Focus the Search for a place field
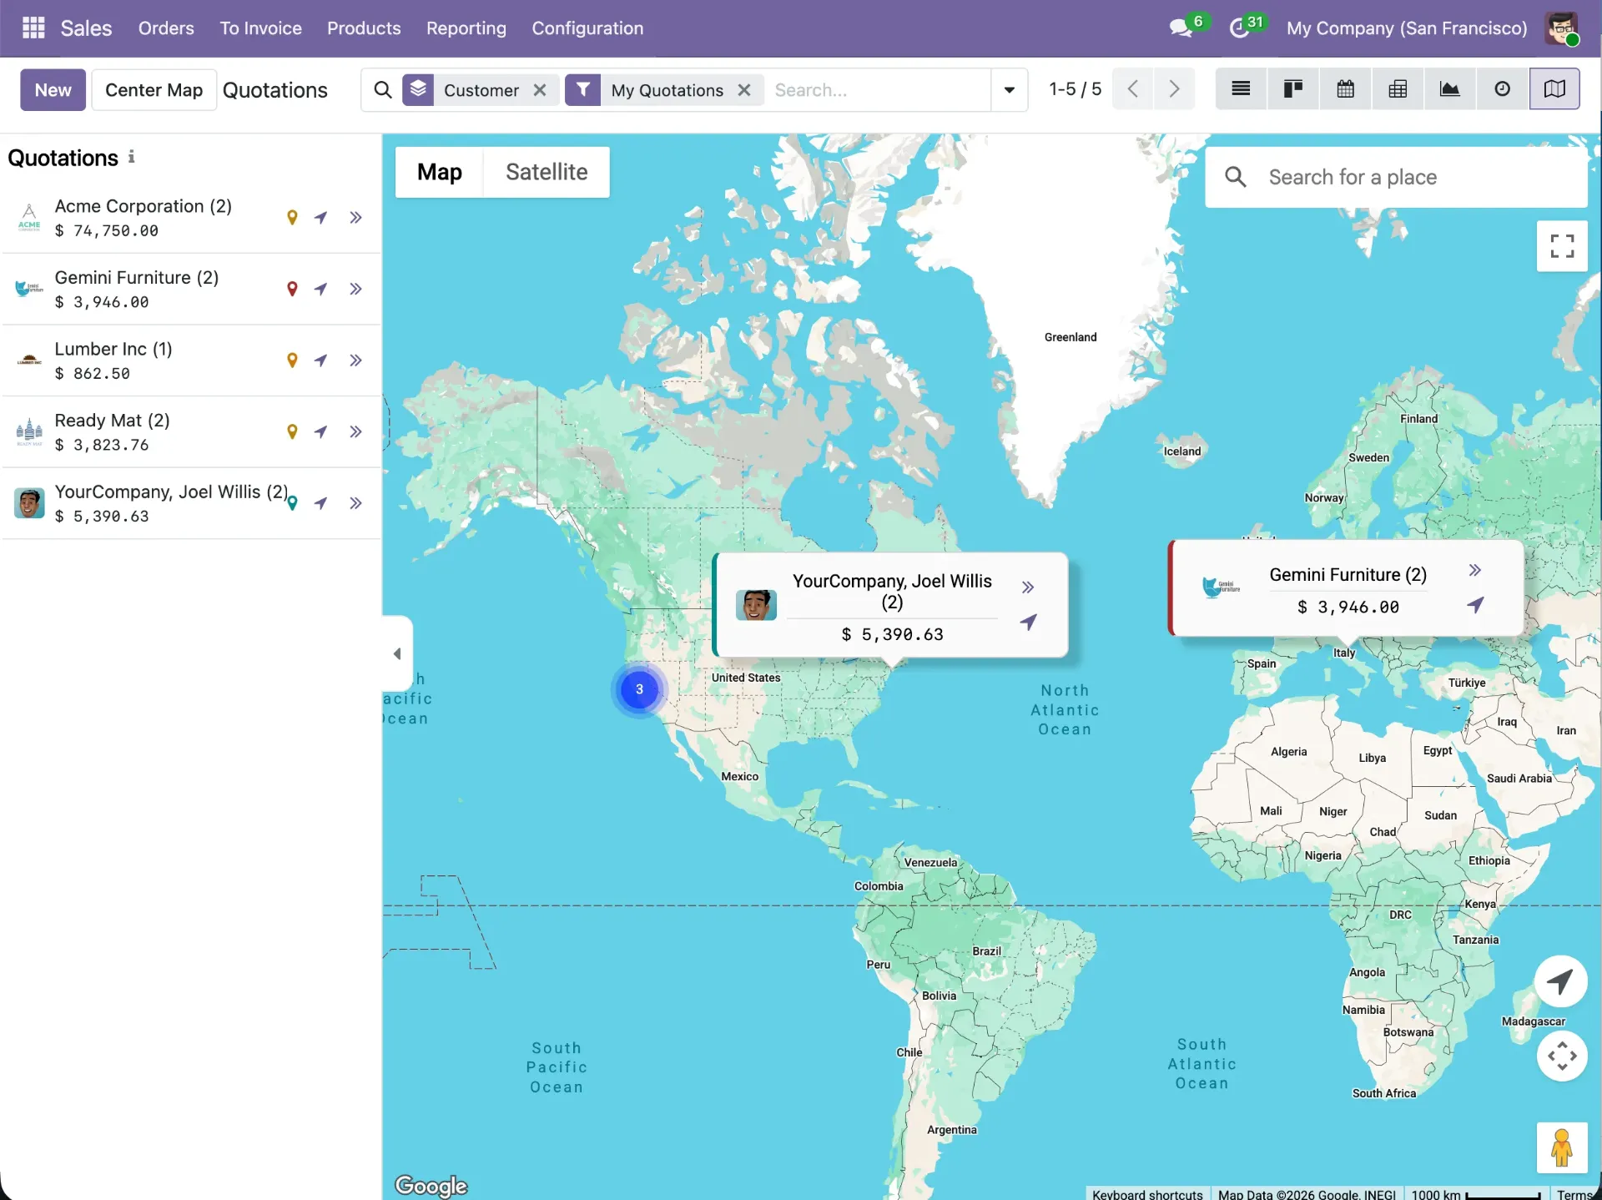The height and width of the screenshot is (1200, 1602). click(x=1395, y=177)
